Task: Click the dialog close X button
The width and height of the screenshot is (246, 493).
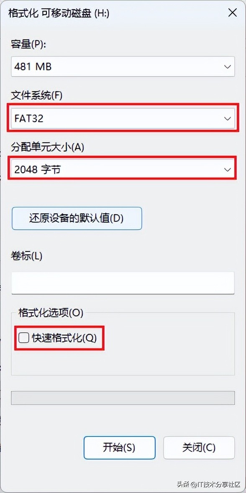Action: 233,13
